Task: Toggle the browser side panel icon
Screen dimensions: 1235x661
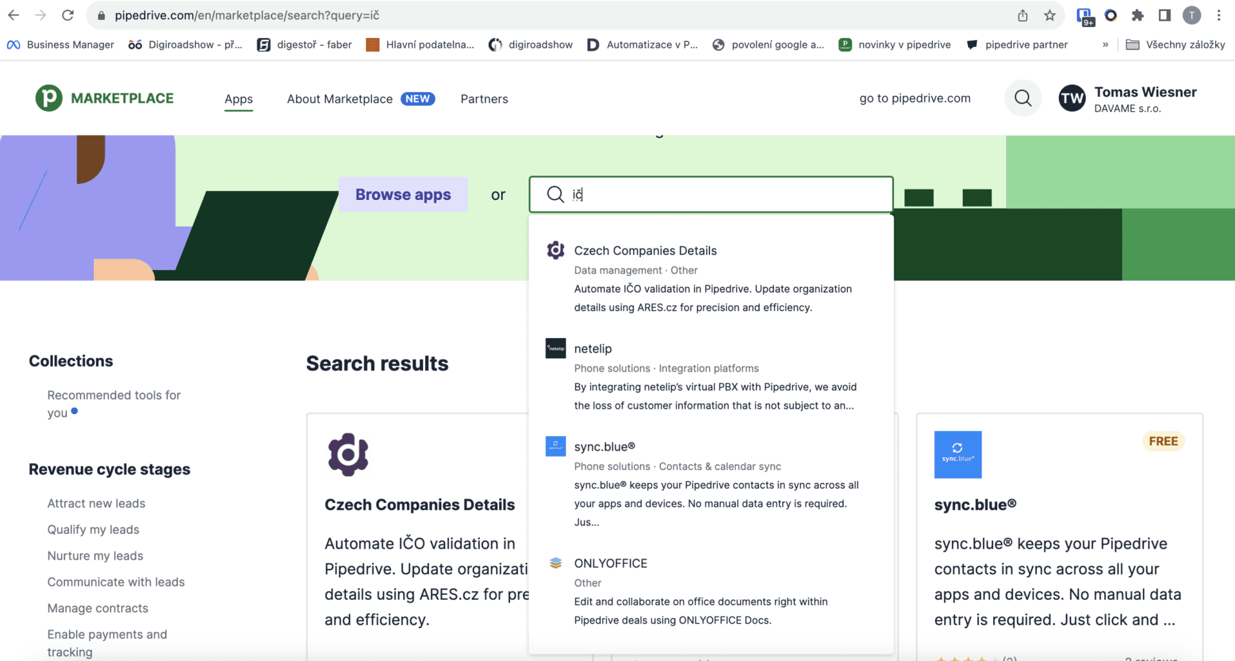Action: click(1164, 15)
